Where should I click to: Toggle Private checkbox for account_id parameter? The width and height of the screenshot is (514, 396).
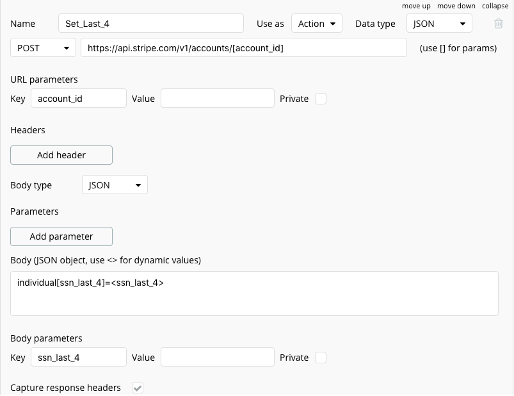click(x=321, y=99)
